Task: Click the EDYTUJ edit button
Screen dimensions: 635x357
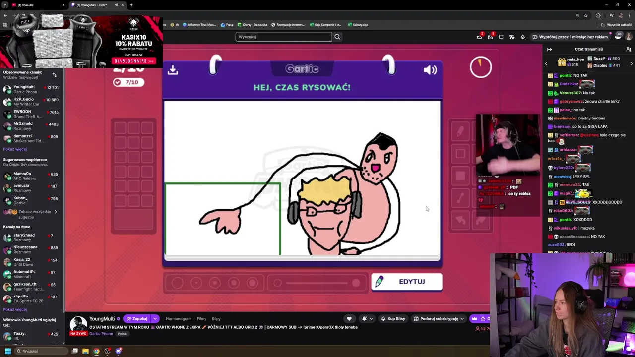Action: (406, 282)
